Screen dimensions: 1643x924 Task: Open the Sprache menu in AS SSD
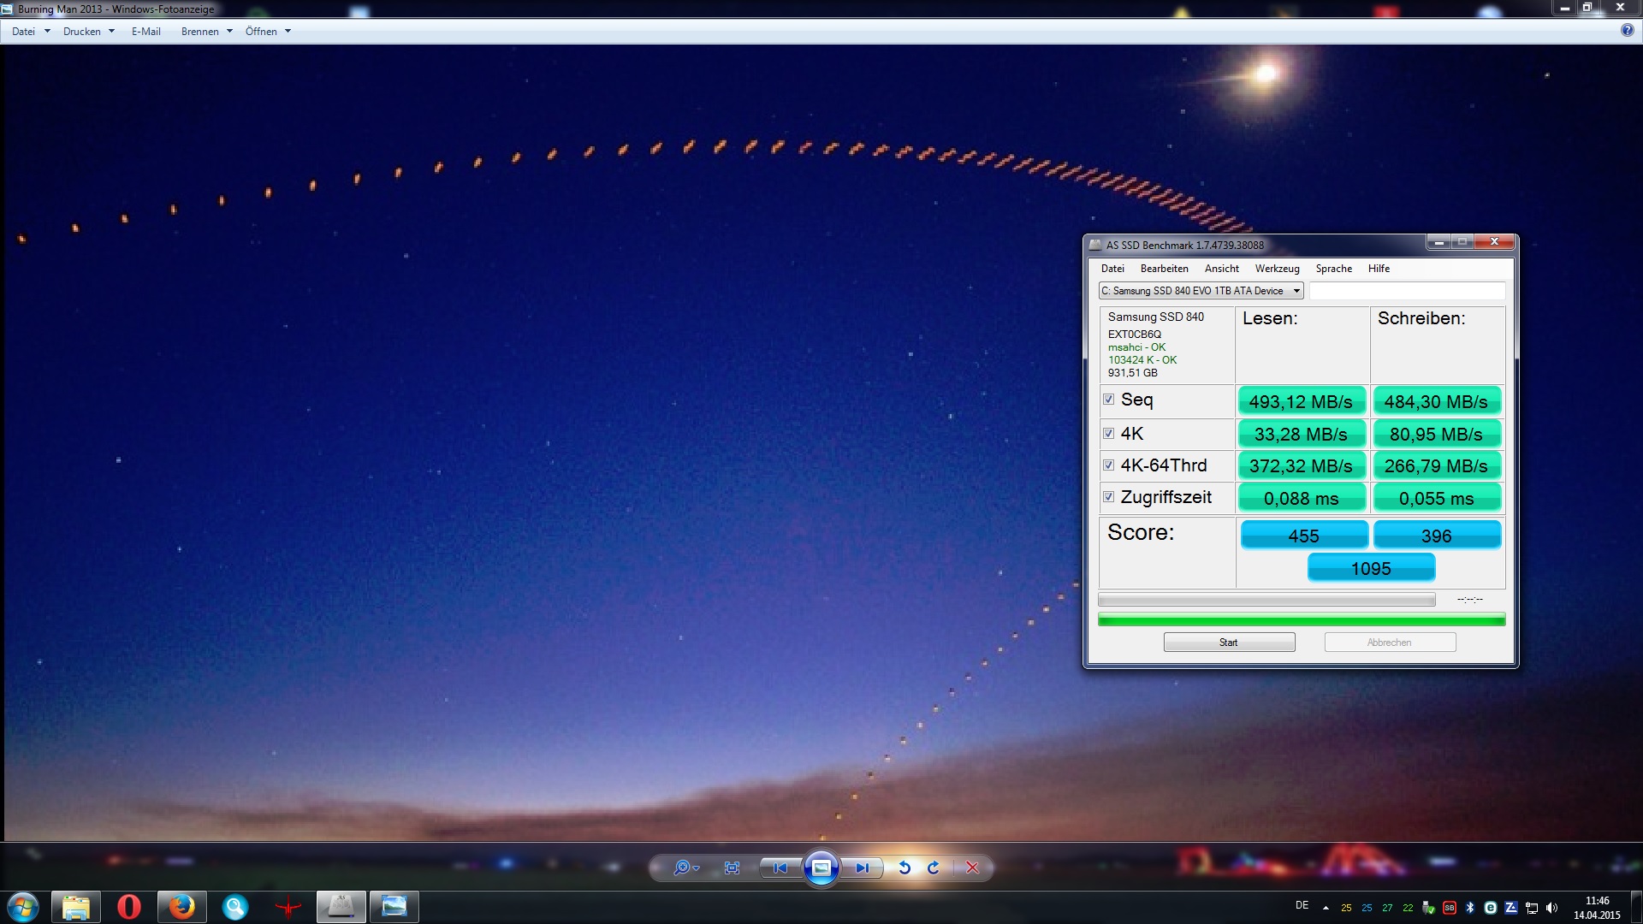[x=1333, y=269]
